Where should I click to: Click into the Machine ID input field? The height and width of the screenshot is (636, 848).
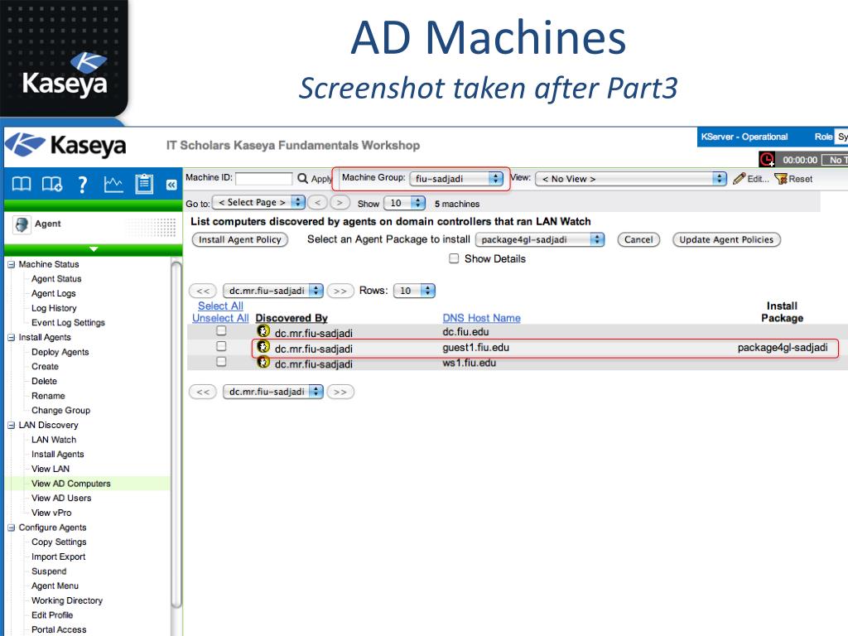pos(264,179)
